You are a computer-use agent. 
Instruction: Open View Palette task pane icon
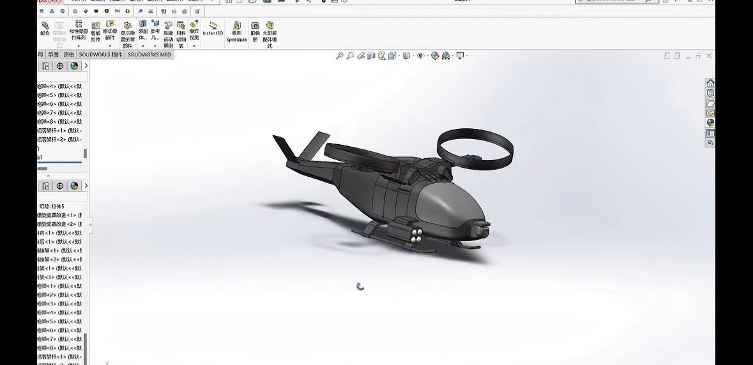[x=710, y=113]
